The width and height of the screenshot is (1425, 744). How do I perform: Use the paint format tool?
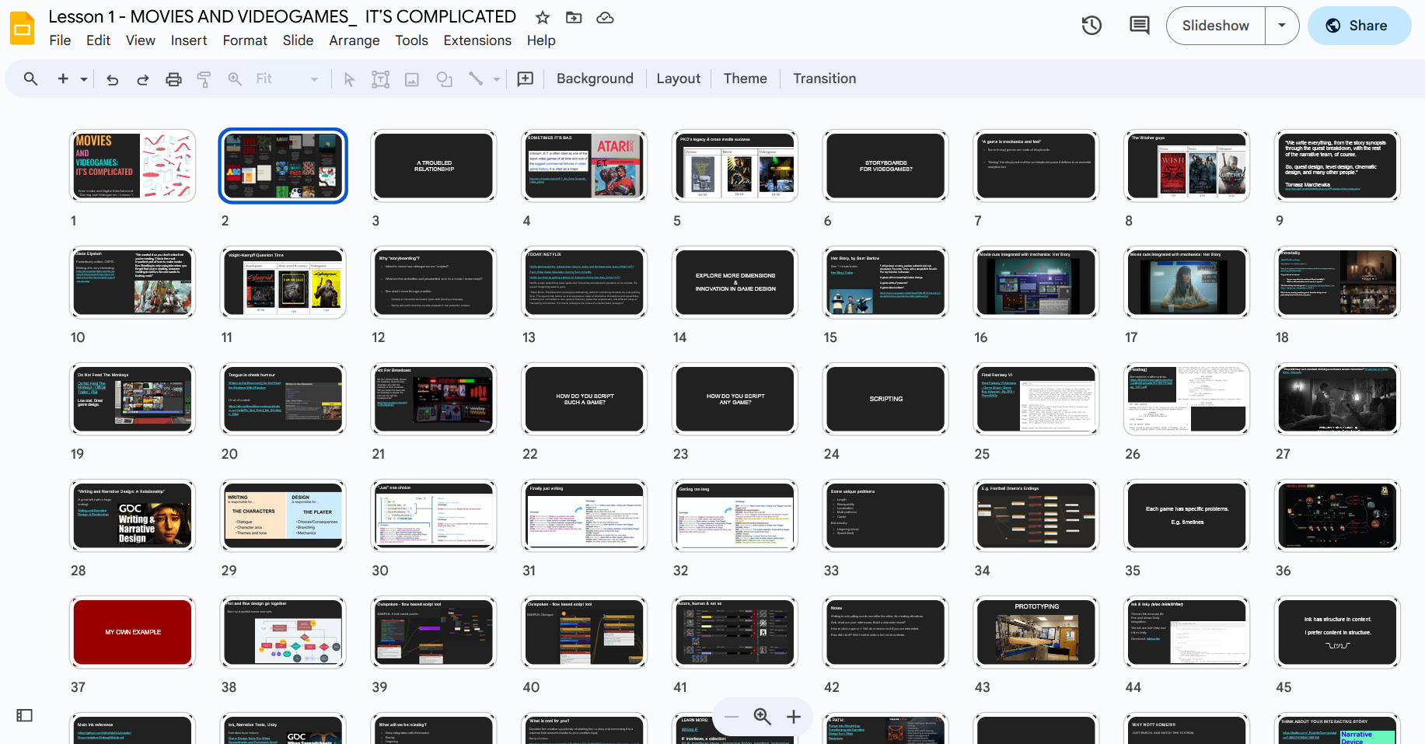204,79
